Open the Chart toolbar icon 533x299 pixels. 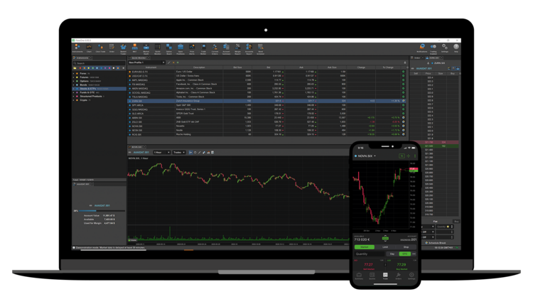89,48
